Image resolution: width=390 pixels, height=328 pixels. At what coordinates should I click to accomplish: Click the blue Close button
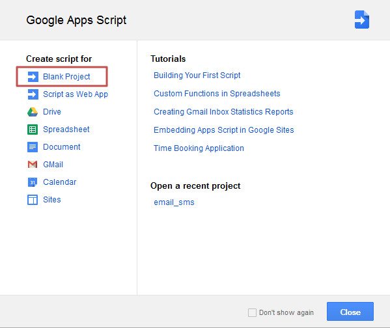point(350,311)
